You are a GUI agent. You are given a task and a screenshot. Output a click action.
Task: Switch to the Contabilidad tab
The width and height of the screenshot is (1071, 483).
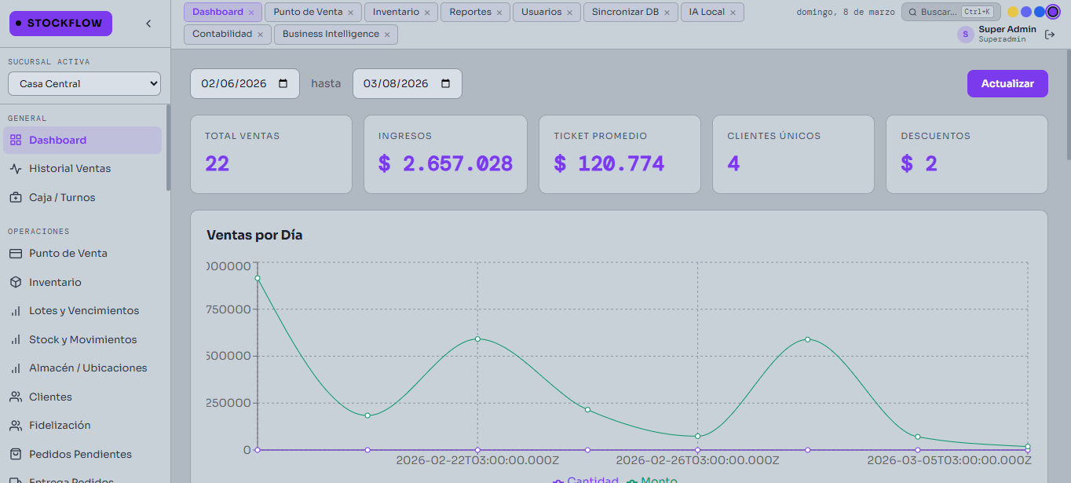222,35
